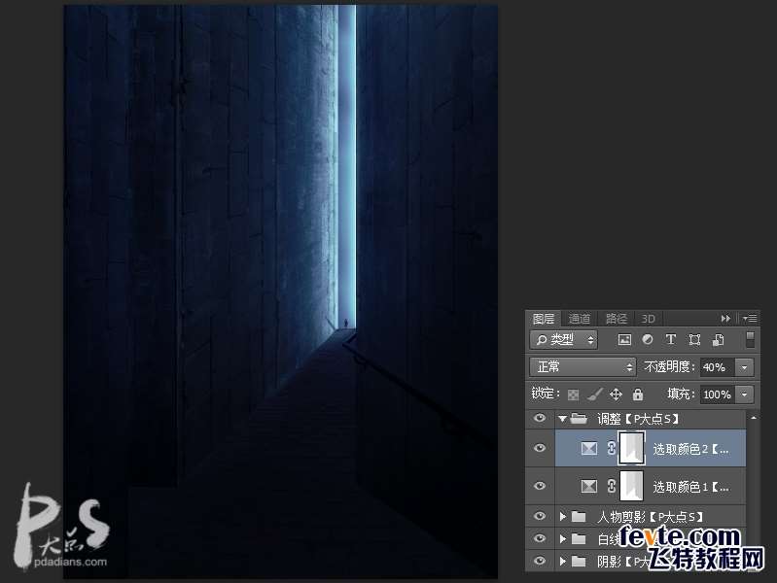This screenshot has width=777, height=583.
Task: Expand the 白线 group
Action: tap(563, 538)
